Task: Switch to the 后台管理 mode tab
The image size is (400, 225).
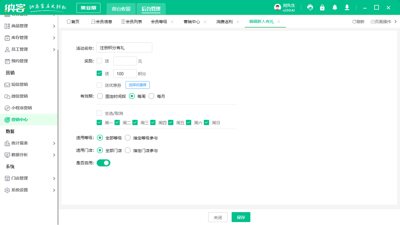Action: [151, 9]
